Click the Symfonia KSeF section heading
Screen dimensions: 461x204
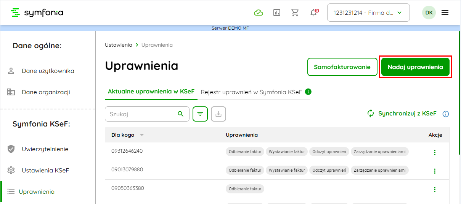click(42, 124)
